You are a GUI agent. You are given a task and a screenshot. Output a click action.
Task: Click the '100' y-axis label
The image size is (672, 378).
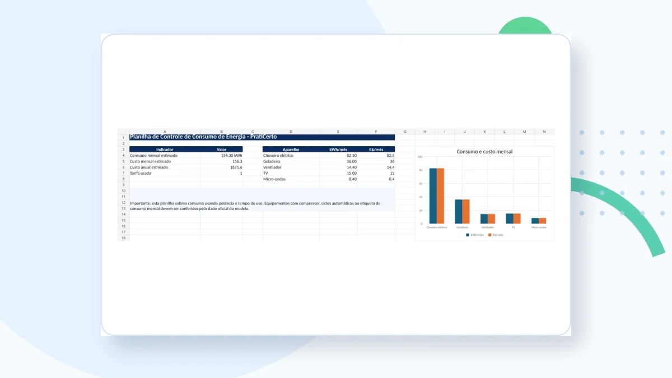pos(420,157)
